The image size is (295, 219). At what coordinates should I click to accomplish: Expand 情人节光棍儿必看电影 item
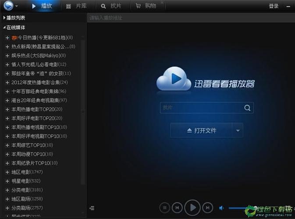(7, 65)
